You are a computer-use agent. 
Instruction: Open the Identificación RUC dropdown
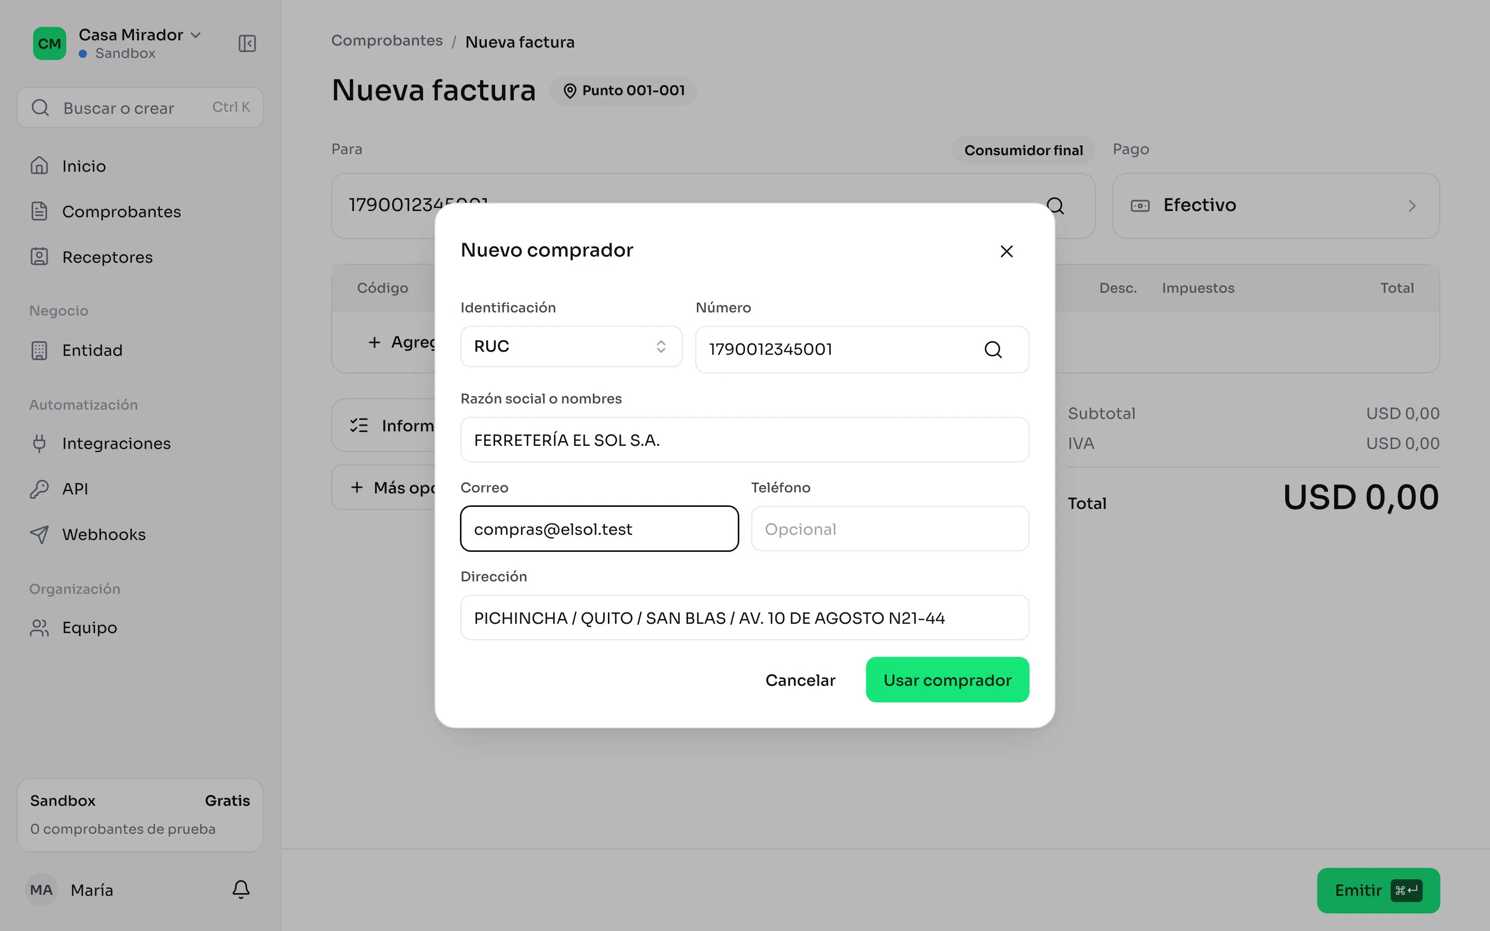click(571, 346)
